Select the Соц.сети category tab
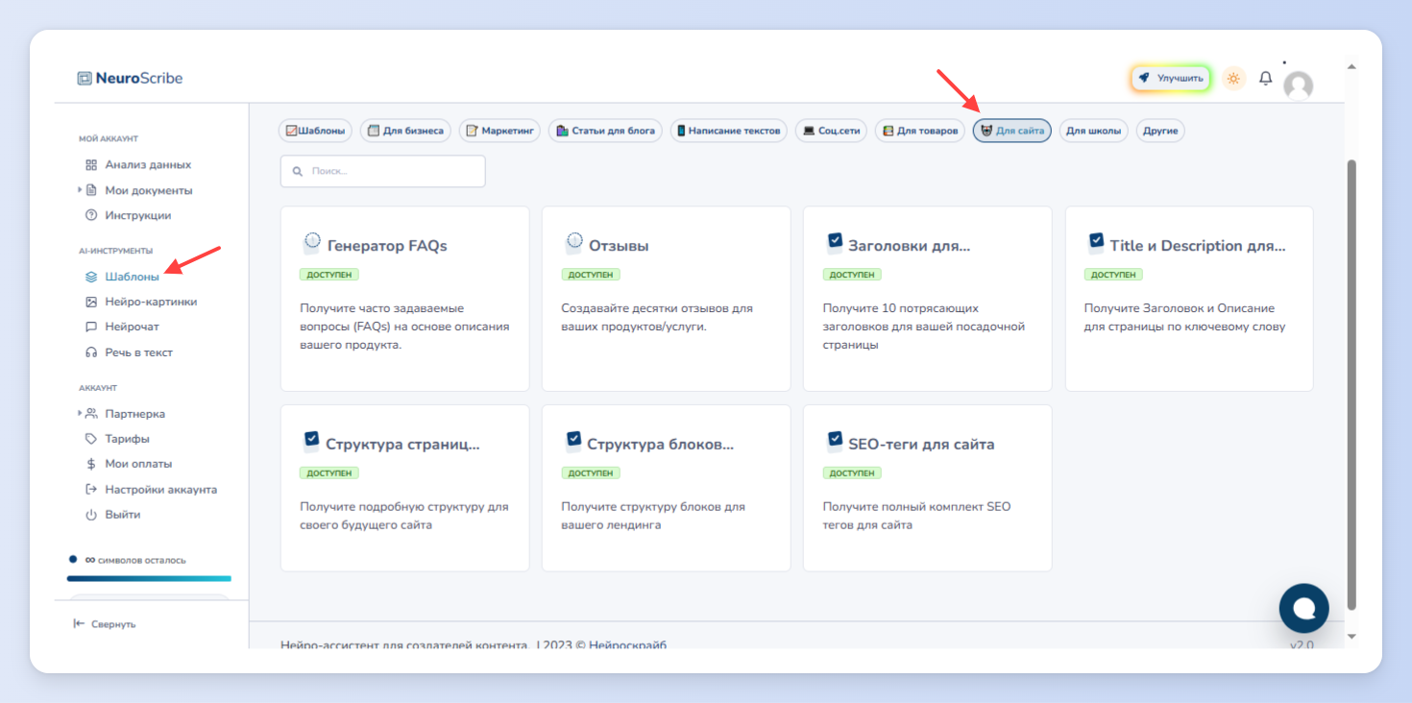Viewport: 1412px width, 703px height. pos(832,131)
